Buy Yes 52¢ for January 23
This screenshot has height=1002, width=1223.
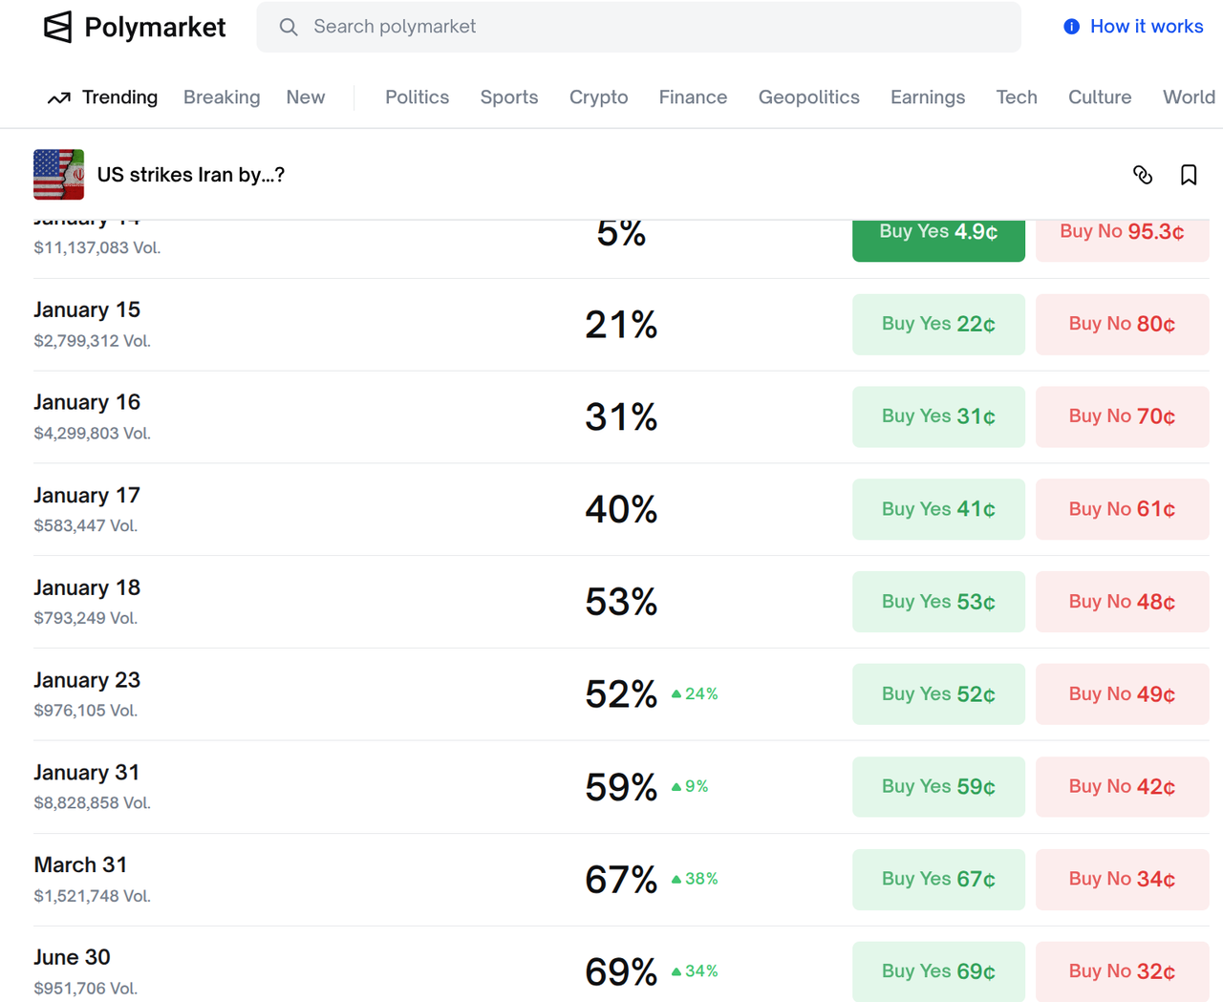938,694
